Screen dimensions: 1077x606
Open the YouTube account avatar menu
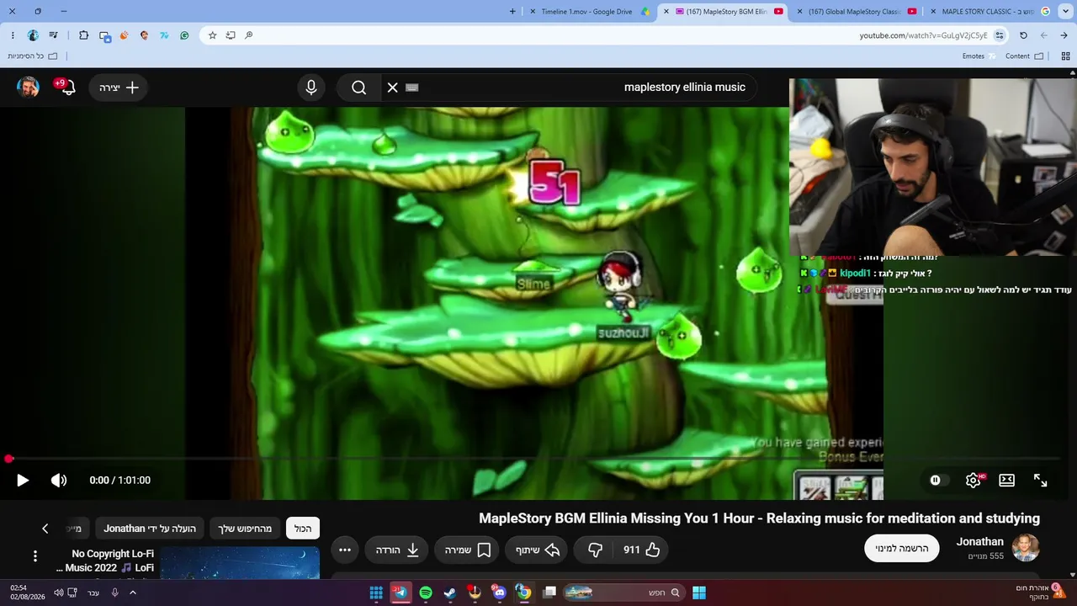pos(29,88)
